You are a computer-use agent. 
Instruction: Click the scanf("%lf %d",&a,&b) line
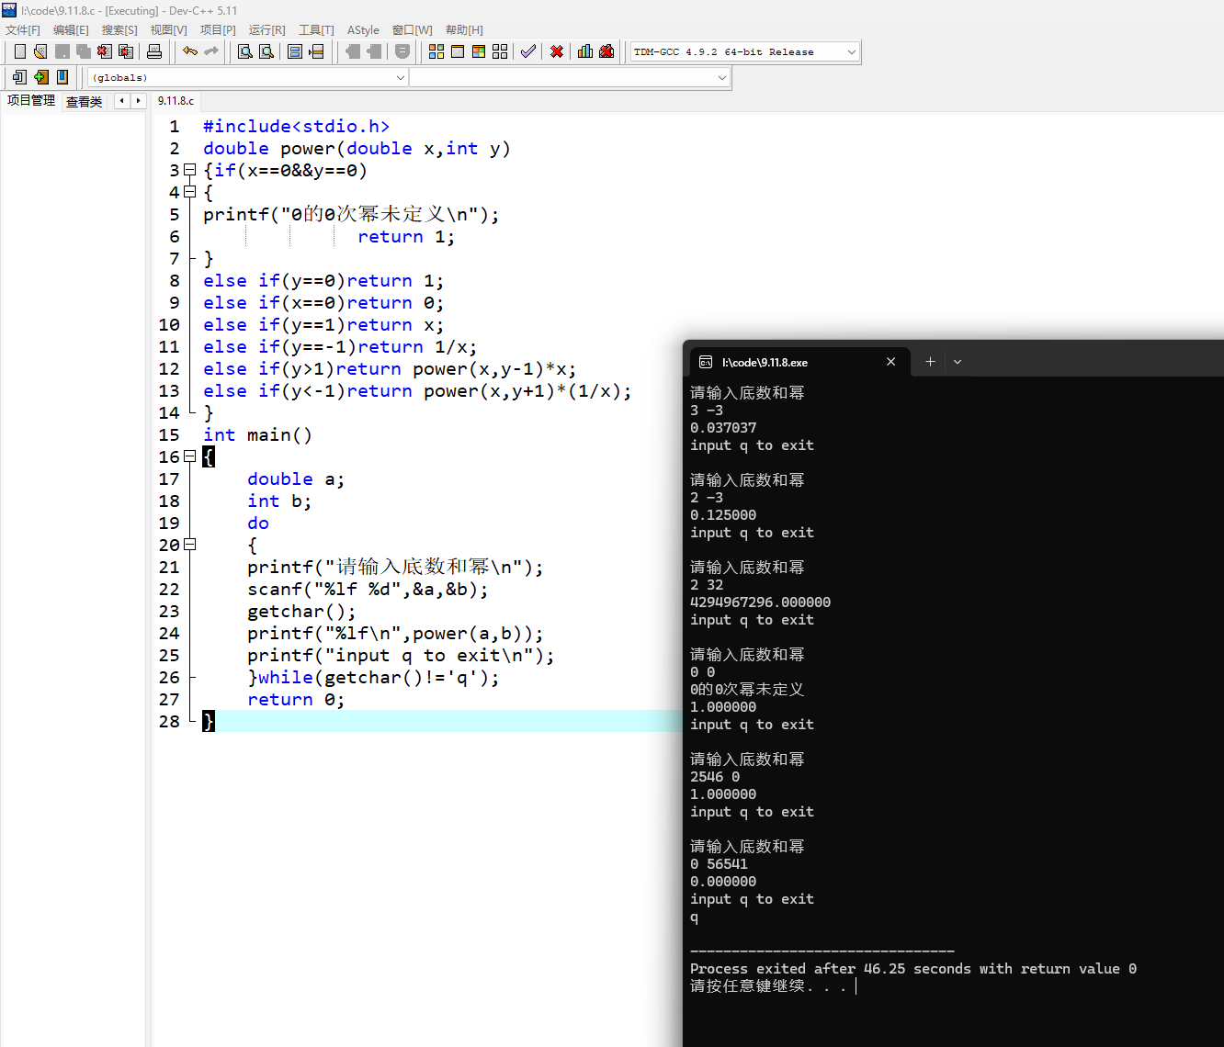(x=368, y=590)
